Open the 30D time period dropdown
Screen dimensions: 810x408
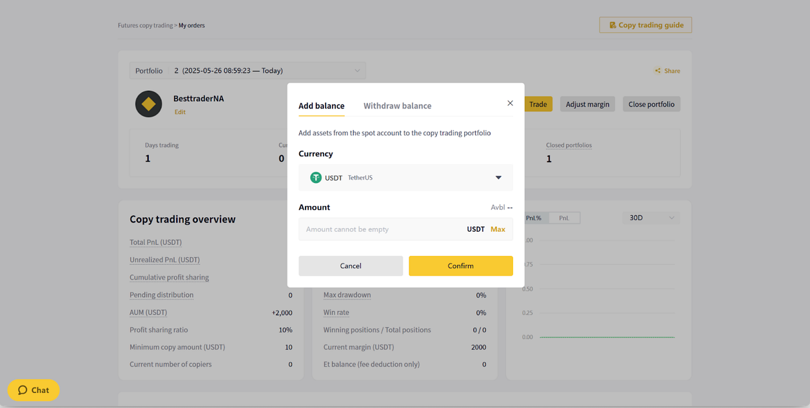tap(651, 218)
